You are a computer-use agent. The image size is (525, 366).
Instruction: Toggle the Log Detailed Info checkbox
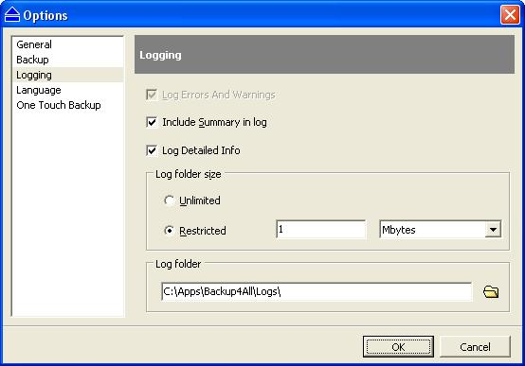click(x=152, y=150)
